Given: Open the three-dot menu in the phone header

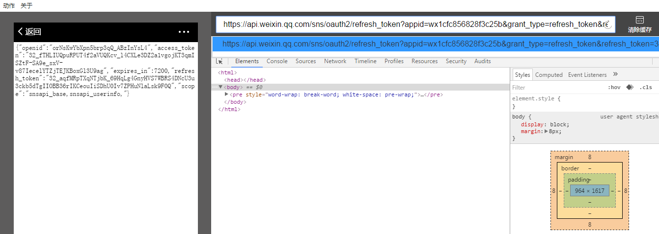Looking at the screenshot, I should [184, 32].
